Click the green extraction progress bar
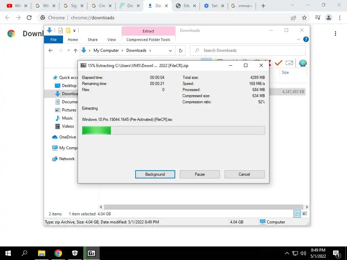 coord(173,130)
